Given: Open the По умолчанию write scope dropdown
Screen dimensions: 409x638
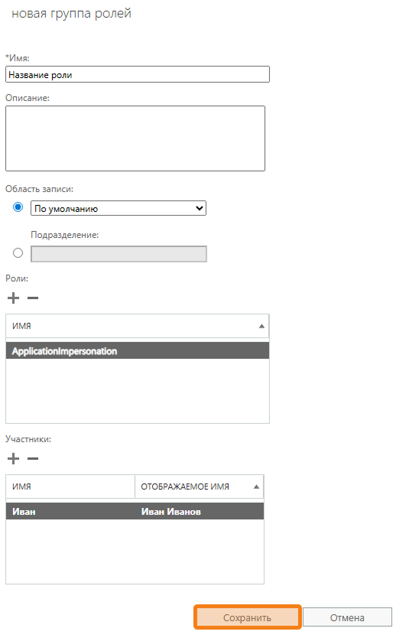Looking at the screenshot, I should [118, 208].
